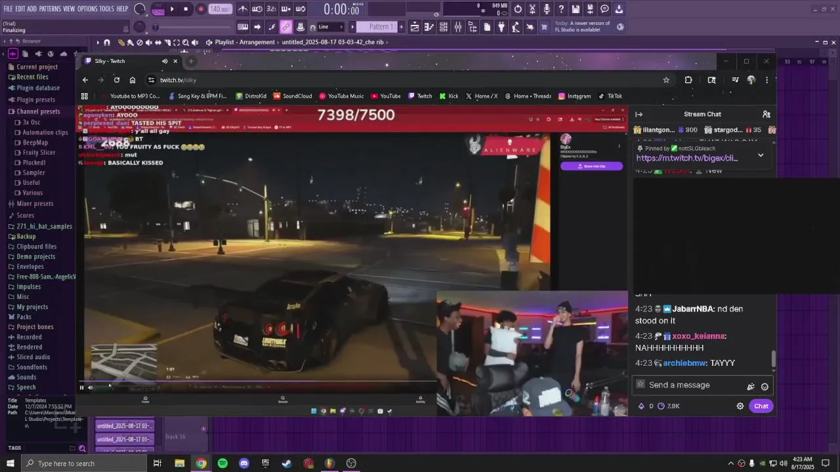Open FL Studio OPTIONS menu
Viewport: 840px width, 472px height.
(x=87, y=9)
